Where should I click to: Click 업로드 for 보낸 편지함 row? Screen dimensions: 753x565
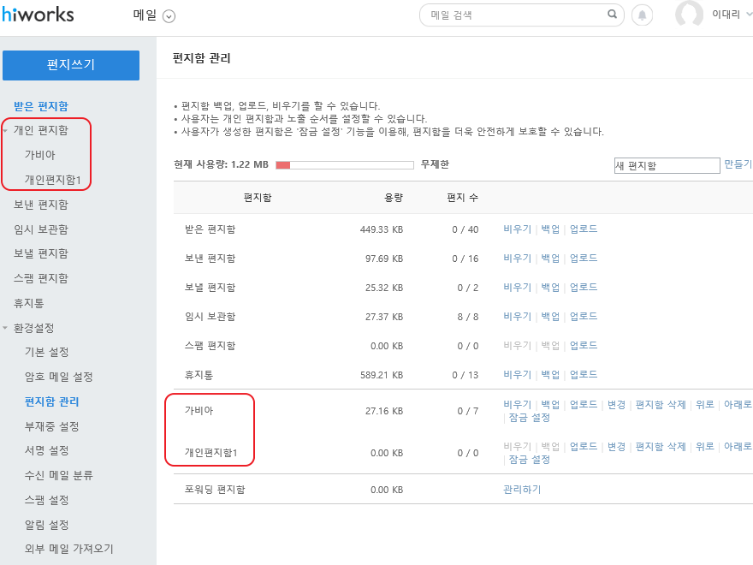[x=584, y=259]
